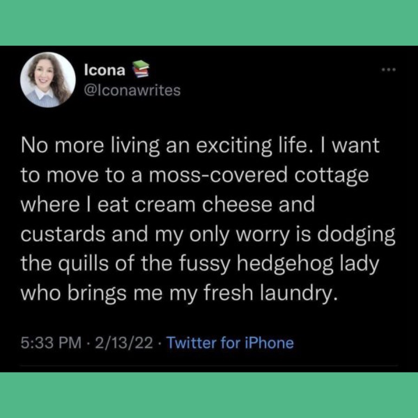Open the three-dot more options menu
This screenshot has height=418, width=418.
389,70
